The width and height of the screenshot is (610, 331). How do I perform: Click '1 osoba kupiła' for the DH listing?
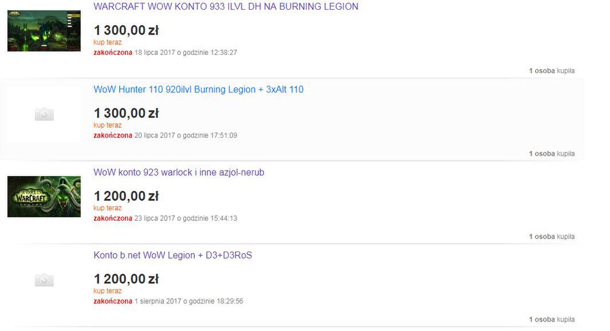pos(552,71)
